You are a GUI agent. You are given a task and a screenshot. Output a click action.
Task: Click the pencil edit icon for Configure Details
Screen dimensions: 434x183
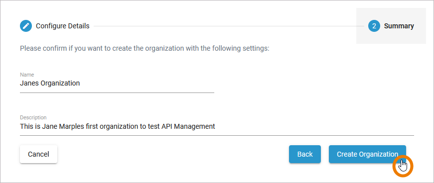pyautogui.click(x=26, y=26)
